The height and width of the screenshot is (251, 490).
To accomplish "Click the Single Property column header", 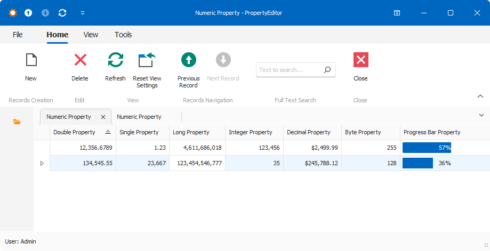I will click(142, 132).
